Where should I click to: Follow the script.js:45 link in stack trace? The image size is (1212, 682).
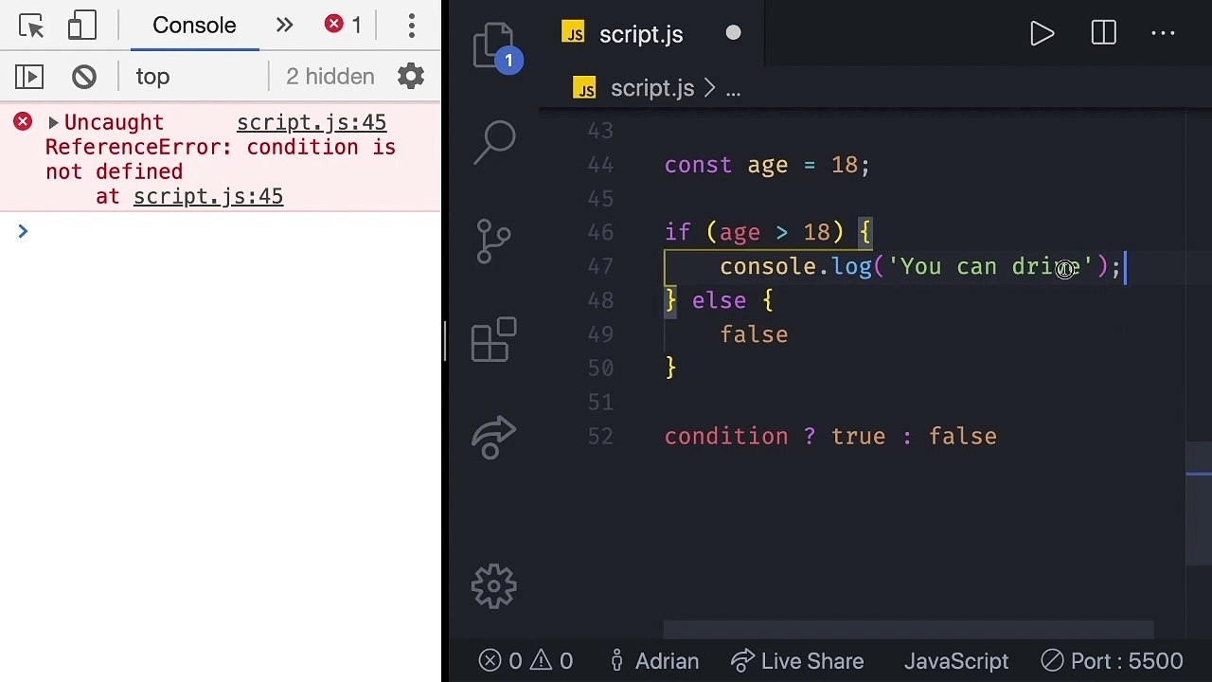pos(208,196)
